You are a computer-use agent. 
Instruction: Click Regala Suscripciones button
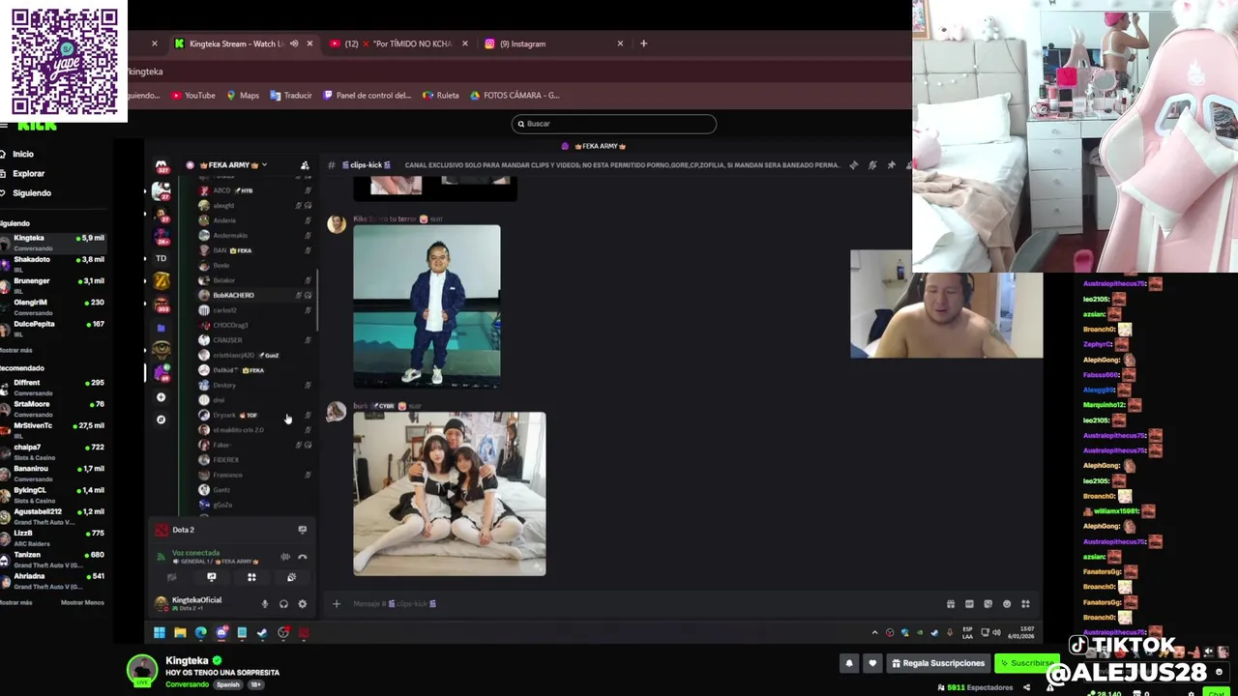938,663
